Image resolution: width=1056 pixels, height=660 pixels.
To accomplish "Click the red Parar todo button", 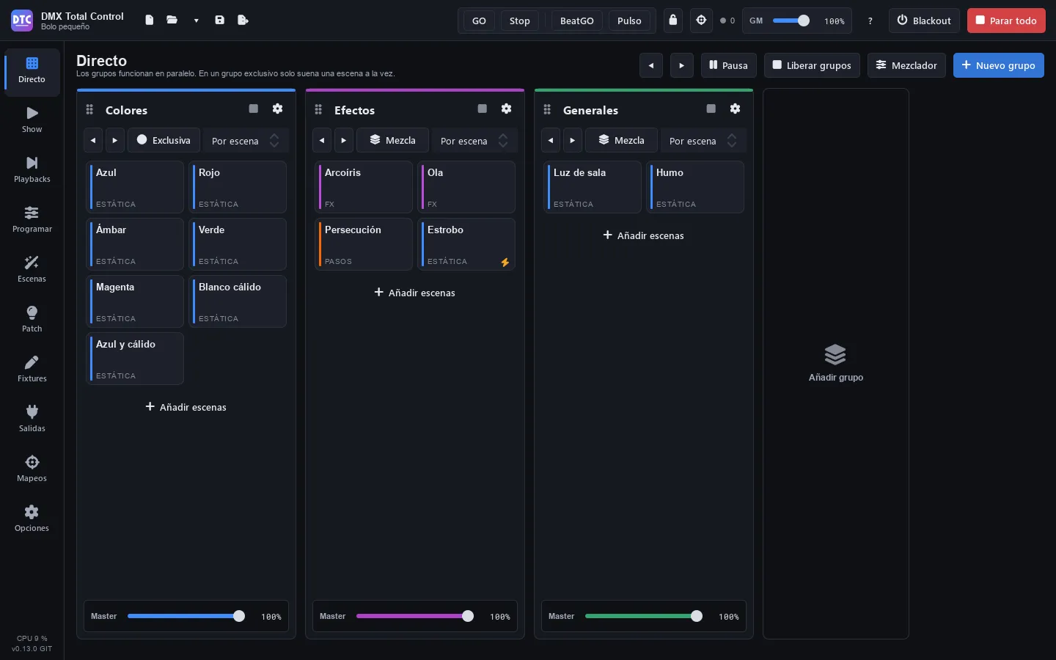I will point(1006,21).
